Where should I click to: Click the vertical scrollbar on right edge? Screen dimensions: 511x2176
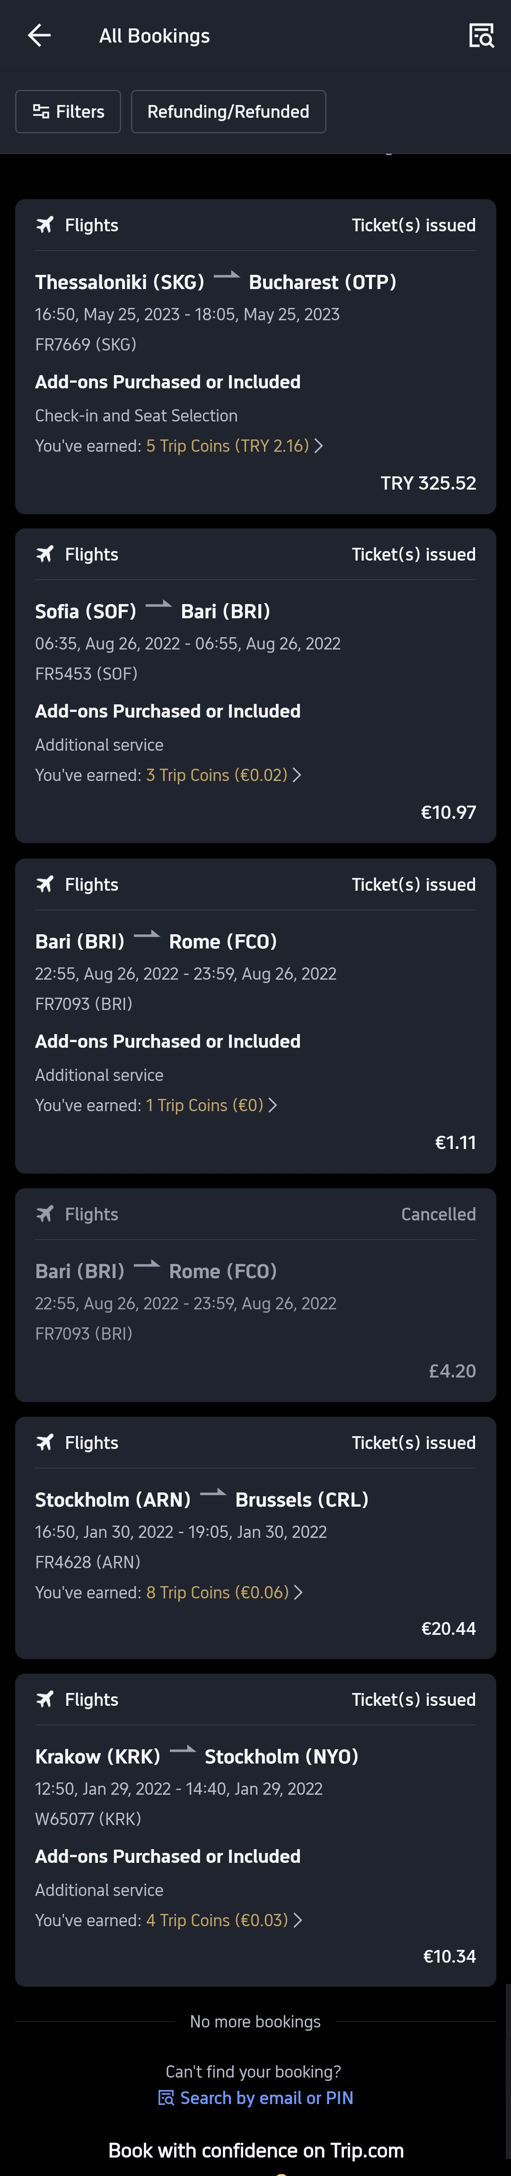tap(507, 2070)
